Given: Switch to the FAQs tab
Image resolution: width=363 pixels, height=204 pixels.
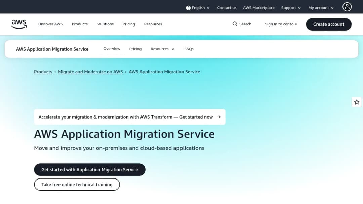Looking at the screenshot, I should (x=189, y=49).
